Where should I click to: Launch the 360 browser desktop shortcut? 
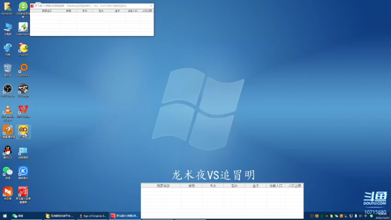click(23, 9)
